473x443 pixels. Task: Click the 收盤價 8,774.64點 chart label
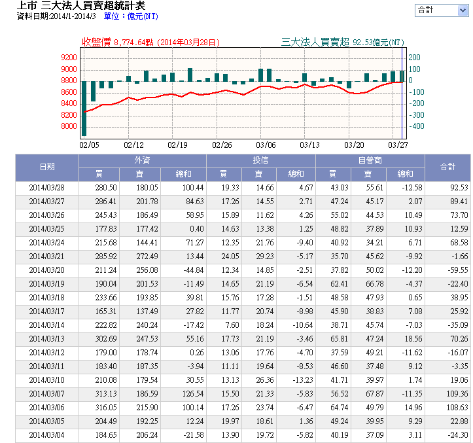(150, 43)
